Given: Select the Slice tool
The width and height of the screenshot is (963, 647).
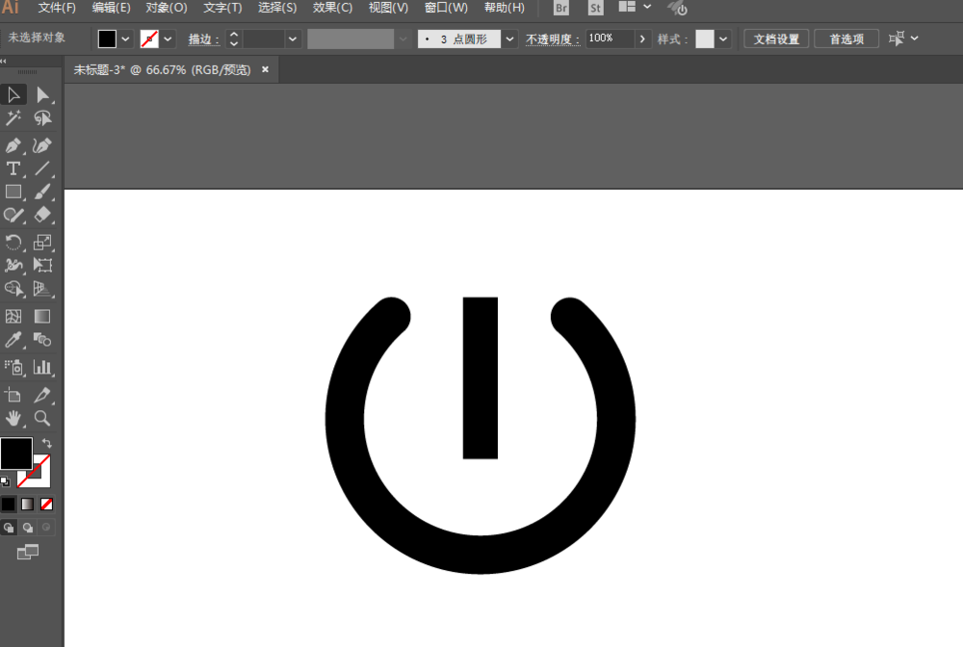Looking at the screenshot, I should point(42,395).
